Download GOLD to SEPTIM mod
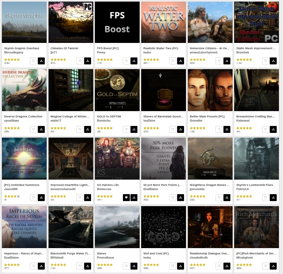Image resolution: width=283 pixels, height=274 pixels. point(134,129)
